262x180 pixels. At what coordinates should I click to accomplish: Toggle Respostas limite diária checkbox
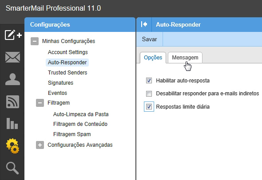tap(149, 106)
